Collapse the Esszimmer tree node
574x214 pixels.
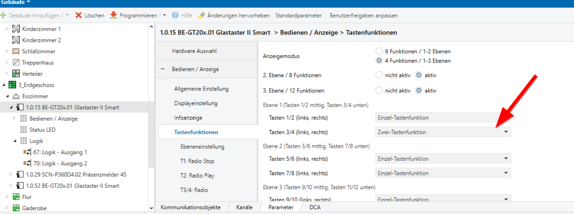7,96
